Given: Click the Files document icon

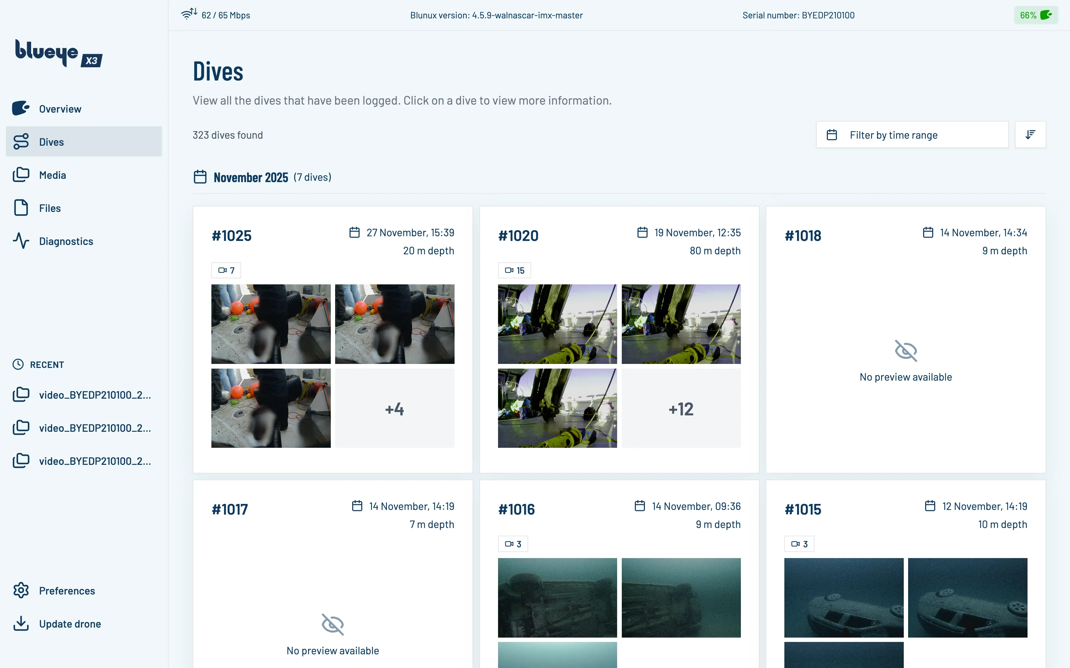Looking at the screenshot, I should pos(21,208).
